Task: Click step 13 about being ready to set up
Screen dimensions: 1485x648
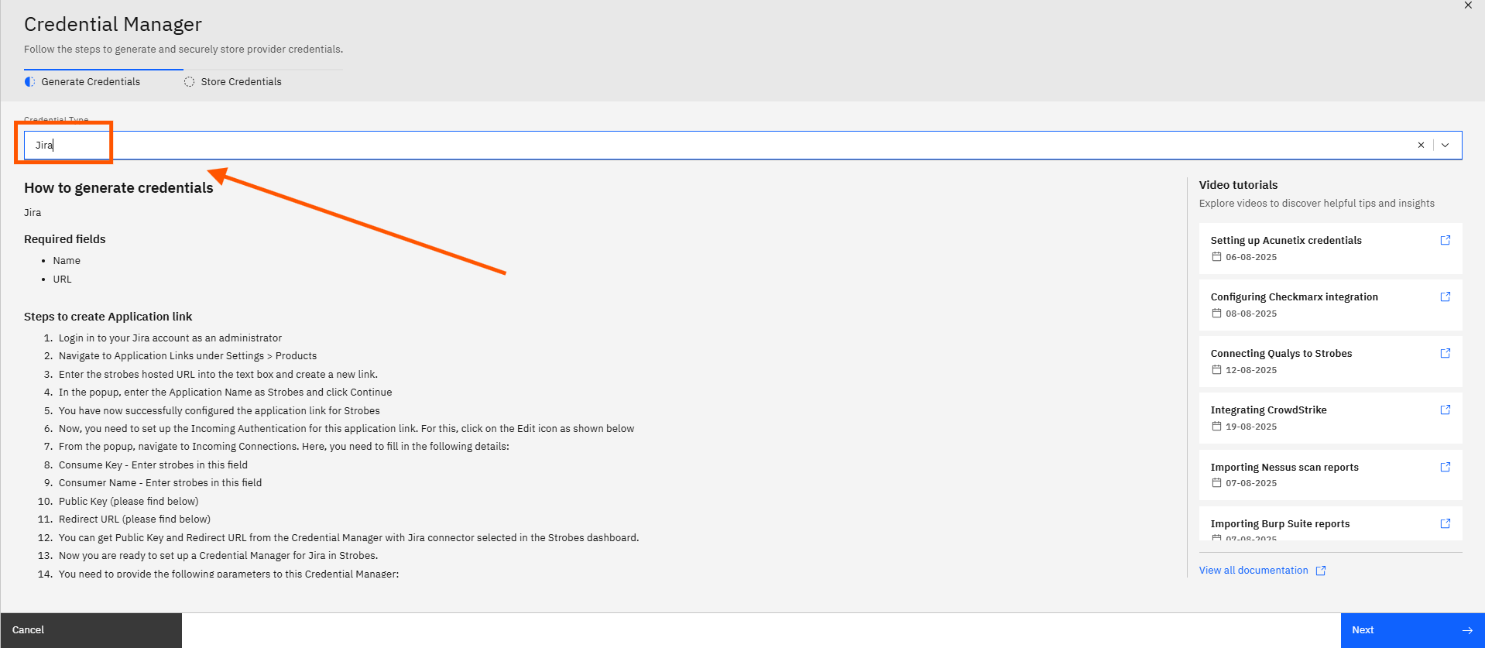Action: click(x=218, y=556)
